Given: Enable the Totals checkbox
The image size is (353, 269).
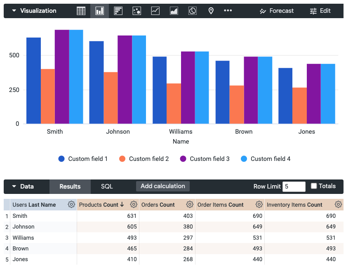Looking at the screenshot, I should coord(313,186).
